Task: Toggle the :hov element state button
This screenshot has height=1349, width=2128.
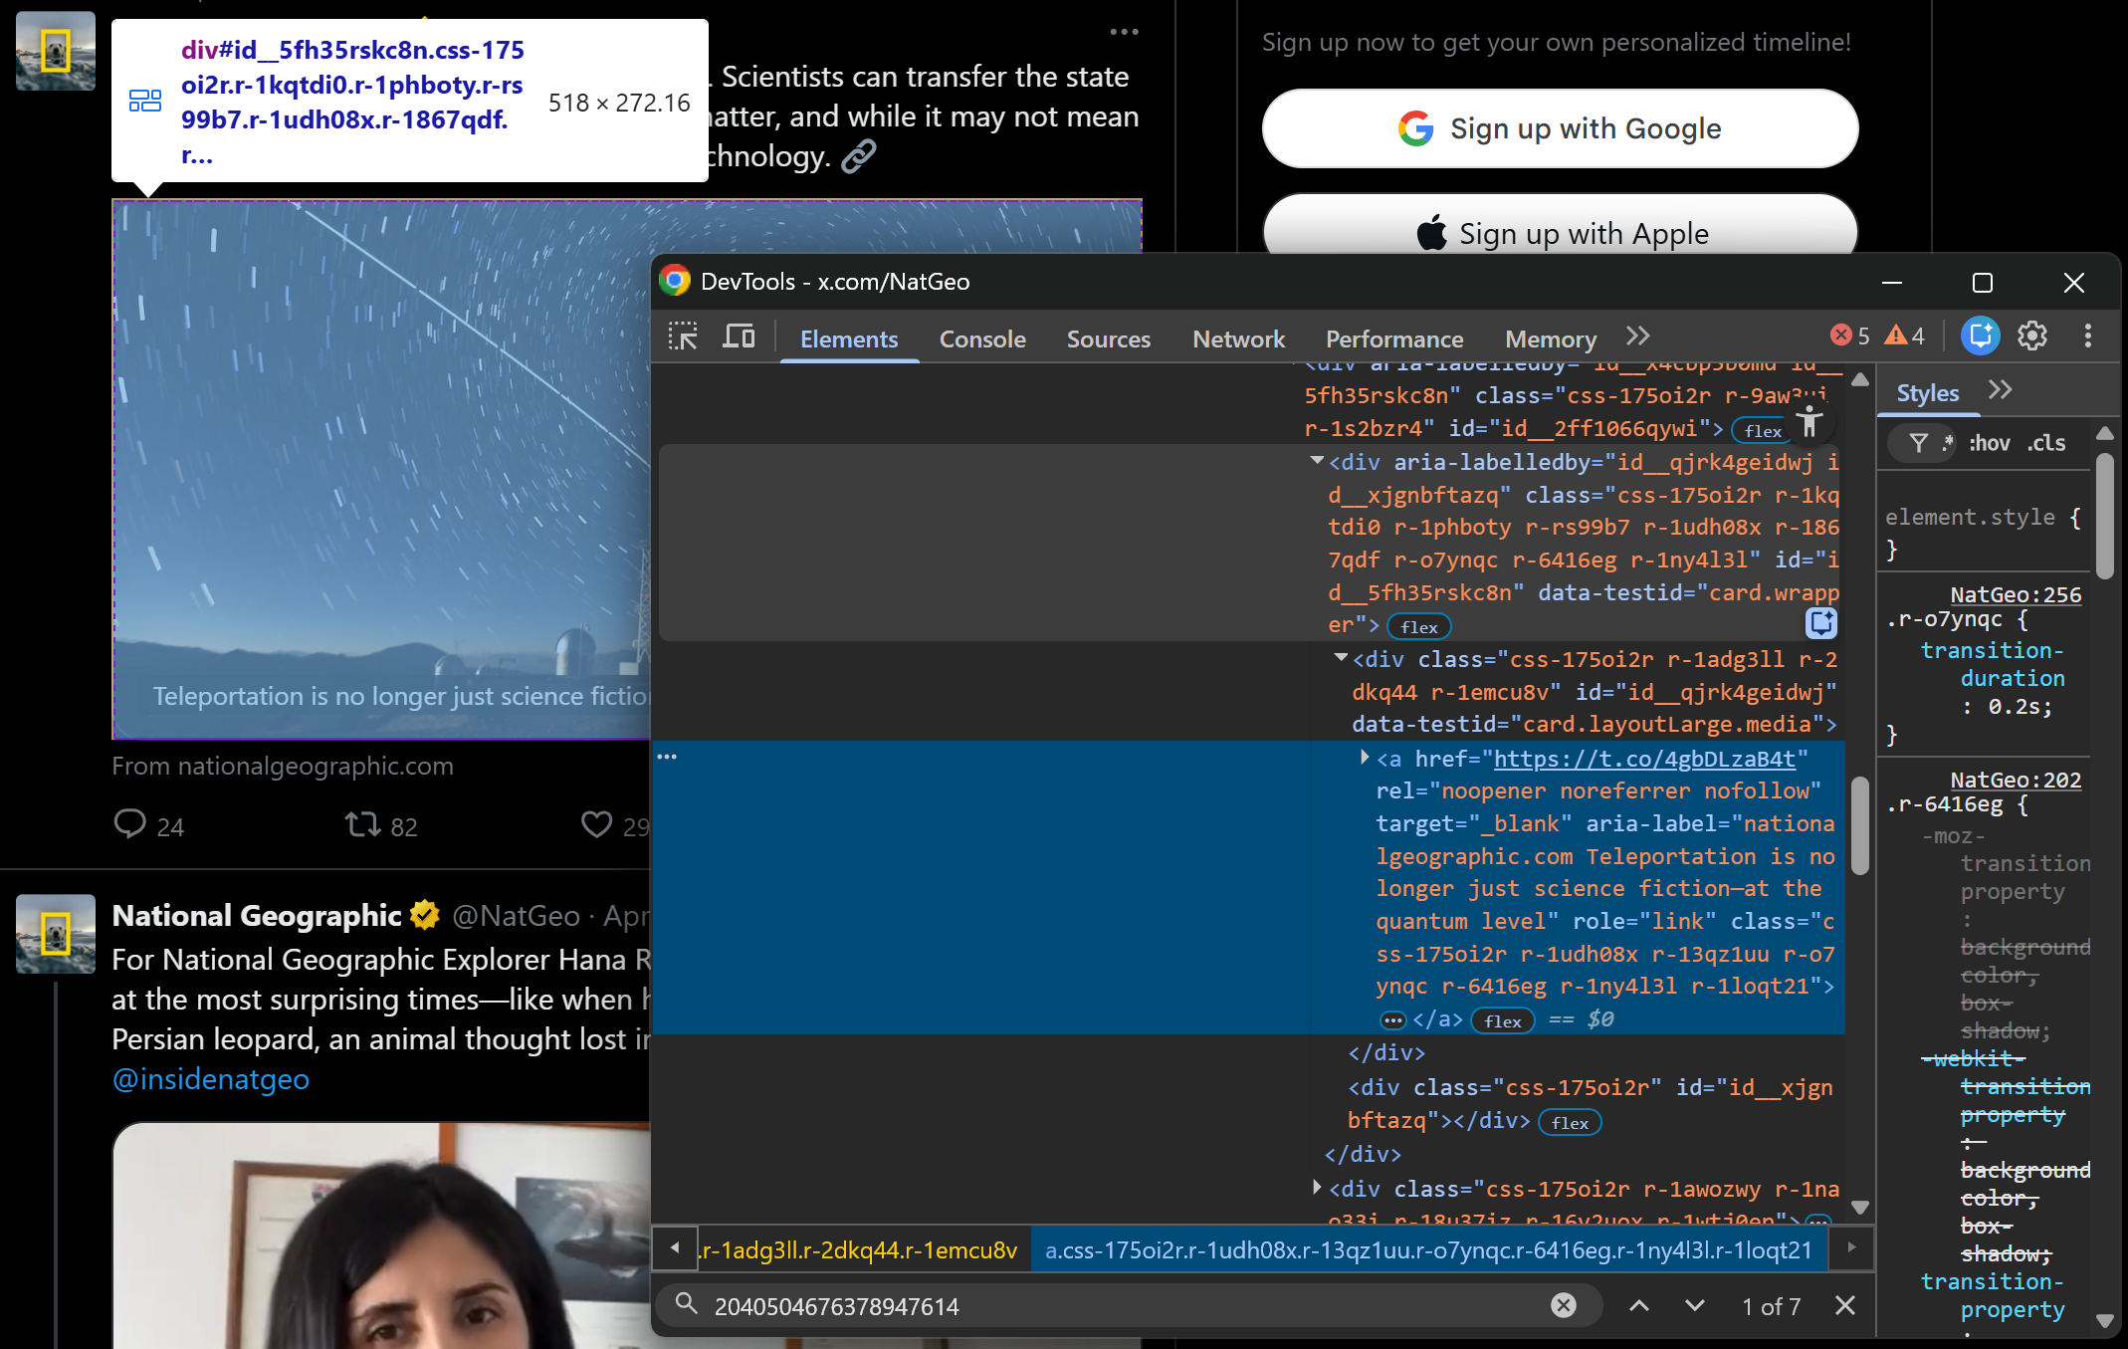Action: tap(1989, 443)
